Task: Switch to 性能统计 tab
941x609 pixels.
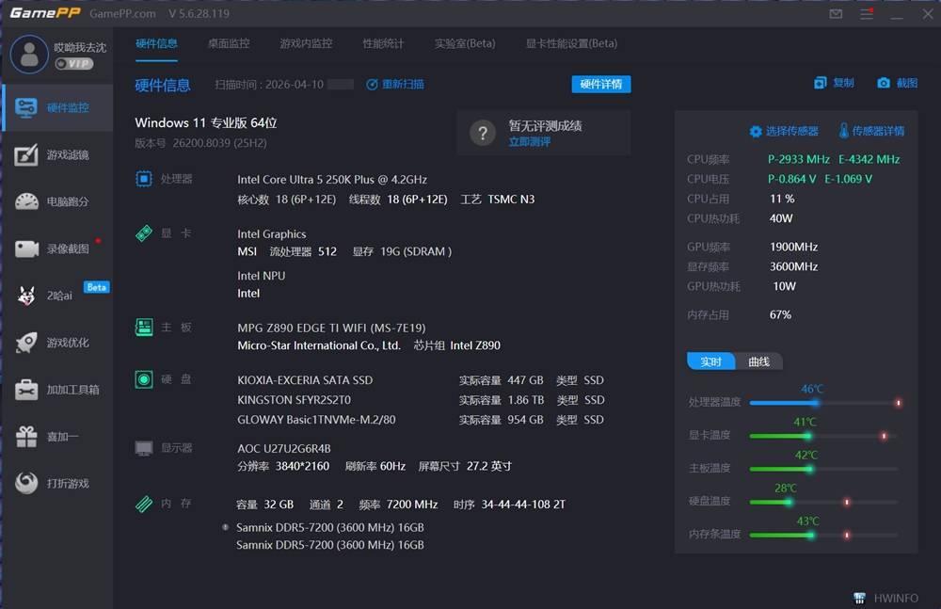Action: tap(383, 43)
